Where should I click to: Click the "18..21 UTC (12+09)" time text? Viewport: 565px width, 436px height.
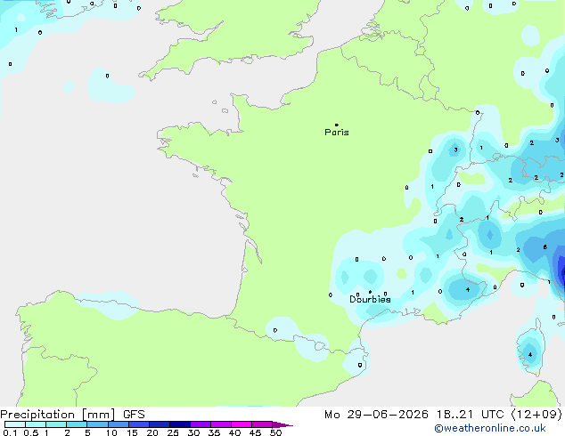tap(499, 415)
